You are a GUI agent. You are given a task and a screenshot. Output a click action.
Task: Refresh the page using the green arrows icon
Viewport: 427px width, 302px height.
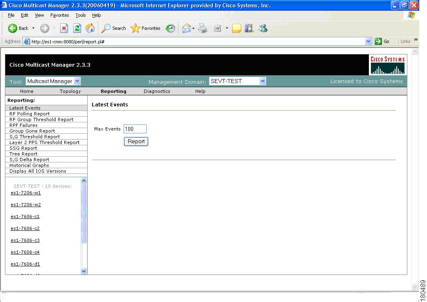77,28
